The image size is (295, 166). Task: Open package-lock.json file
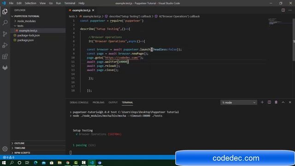coord(29,36)
